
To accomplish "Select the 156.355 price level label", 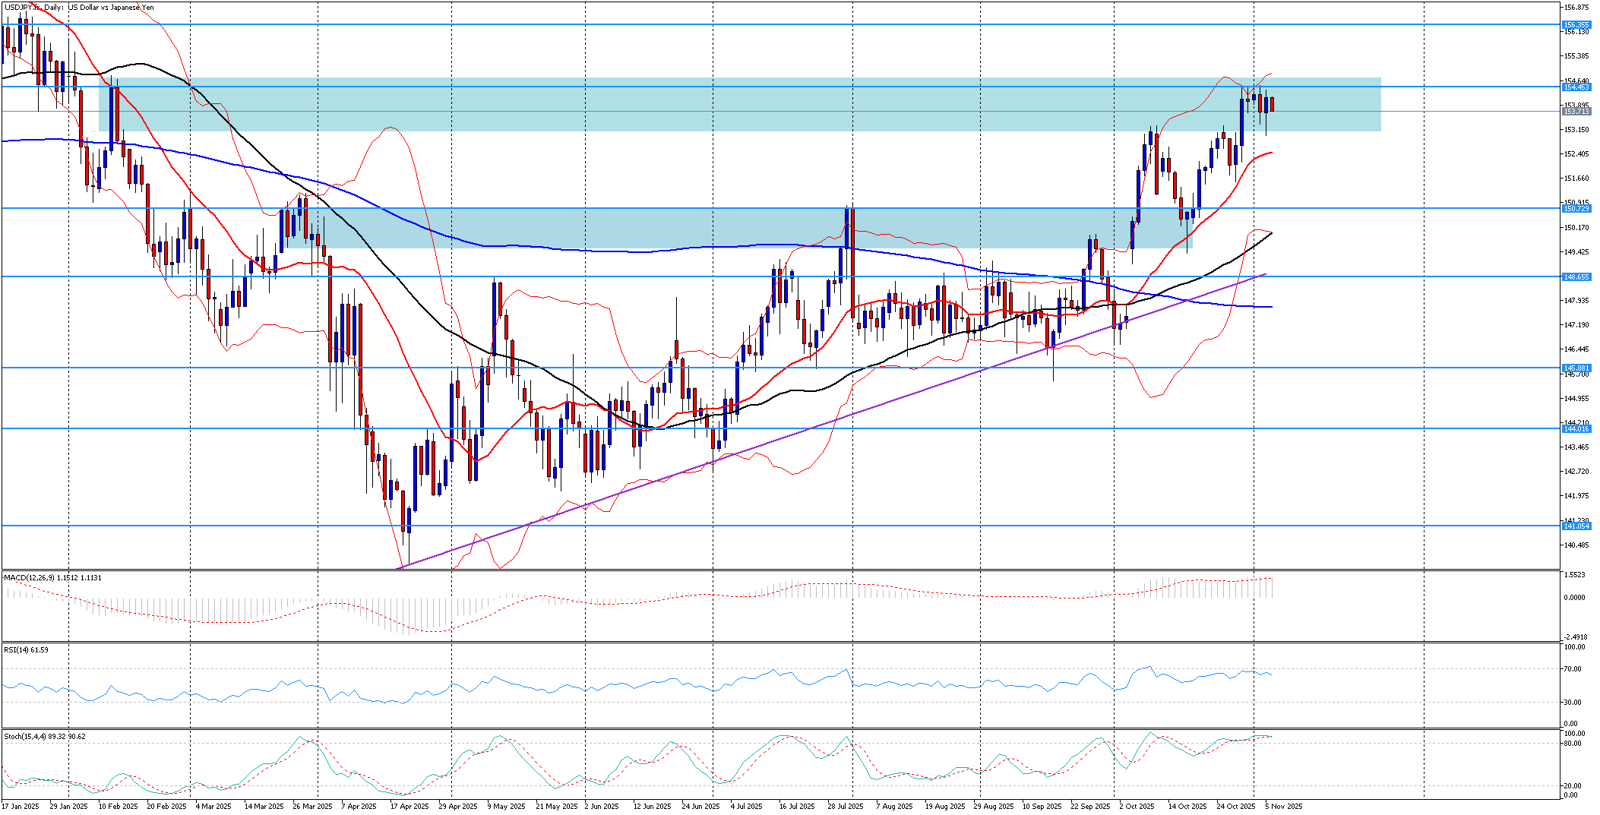I will 1576,25.
